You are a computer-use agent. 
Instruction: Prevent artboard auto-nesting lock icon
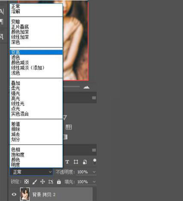click(51, 182)
